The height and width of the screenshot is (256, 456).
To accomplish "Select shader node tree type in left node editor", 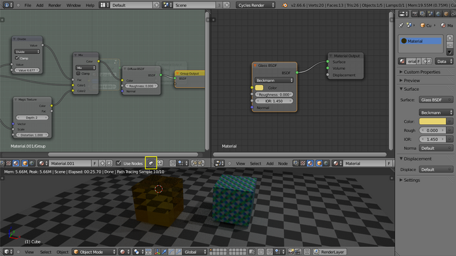I will pyautogui.click(x=16, y=163).
